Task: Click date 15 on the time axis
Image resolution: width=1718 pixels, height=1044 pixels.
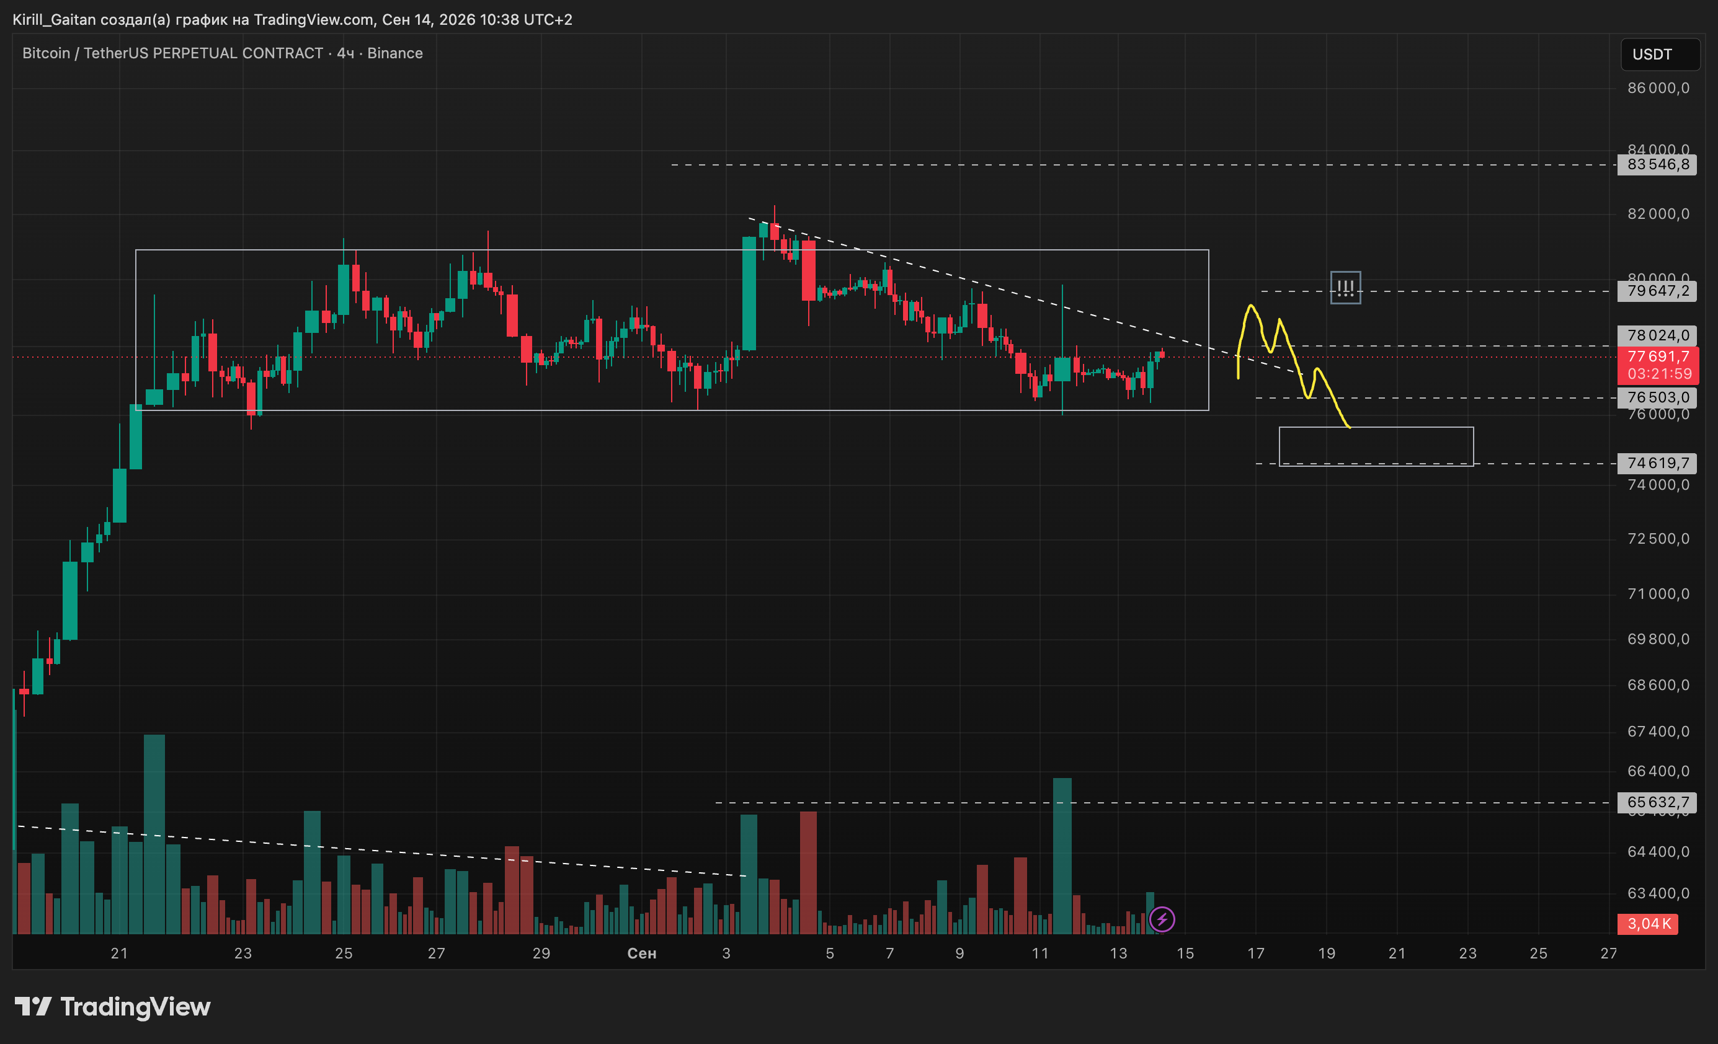Action: tap(1185, 953)
